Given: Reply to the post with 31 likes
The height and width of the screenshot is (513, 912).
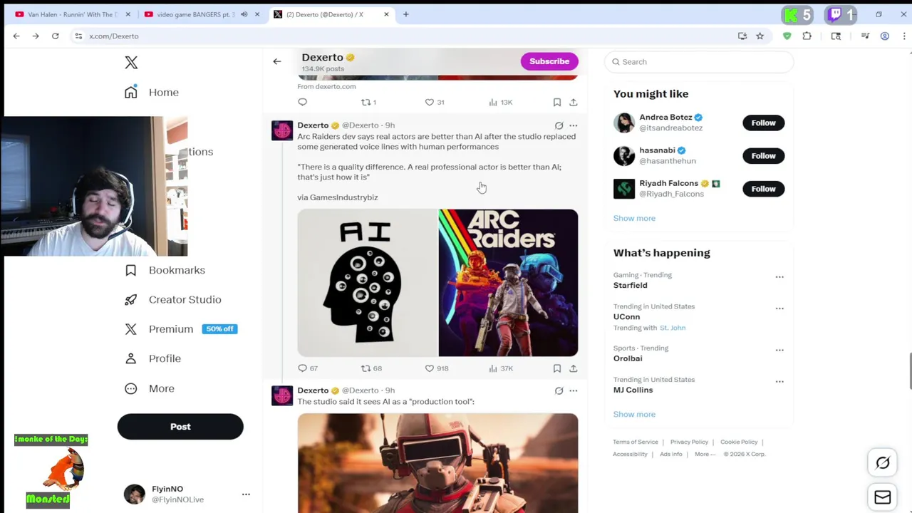Looking at the screenshot, I should pyautogui.click(x=302, y=102).
